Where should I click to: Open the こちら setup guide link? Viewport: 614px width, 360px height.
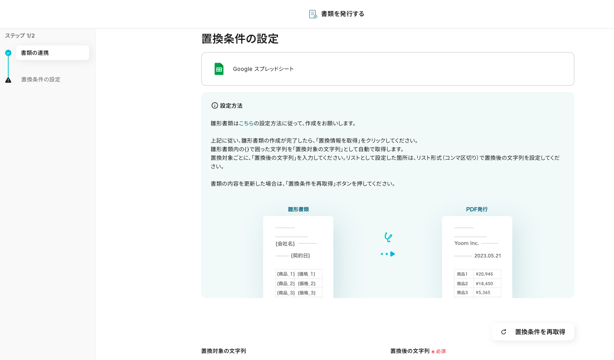[246, 123]
